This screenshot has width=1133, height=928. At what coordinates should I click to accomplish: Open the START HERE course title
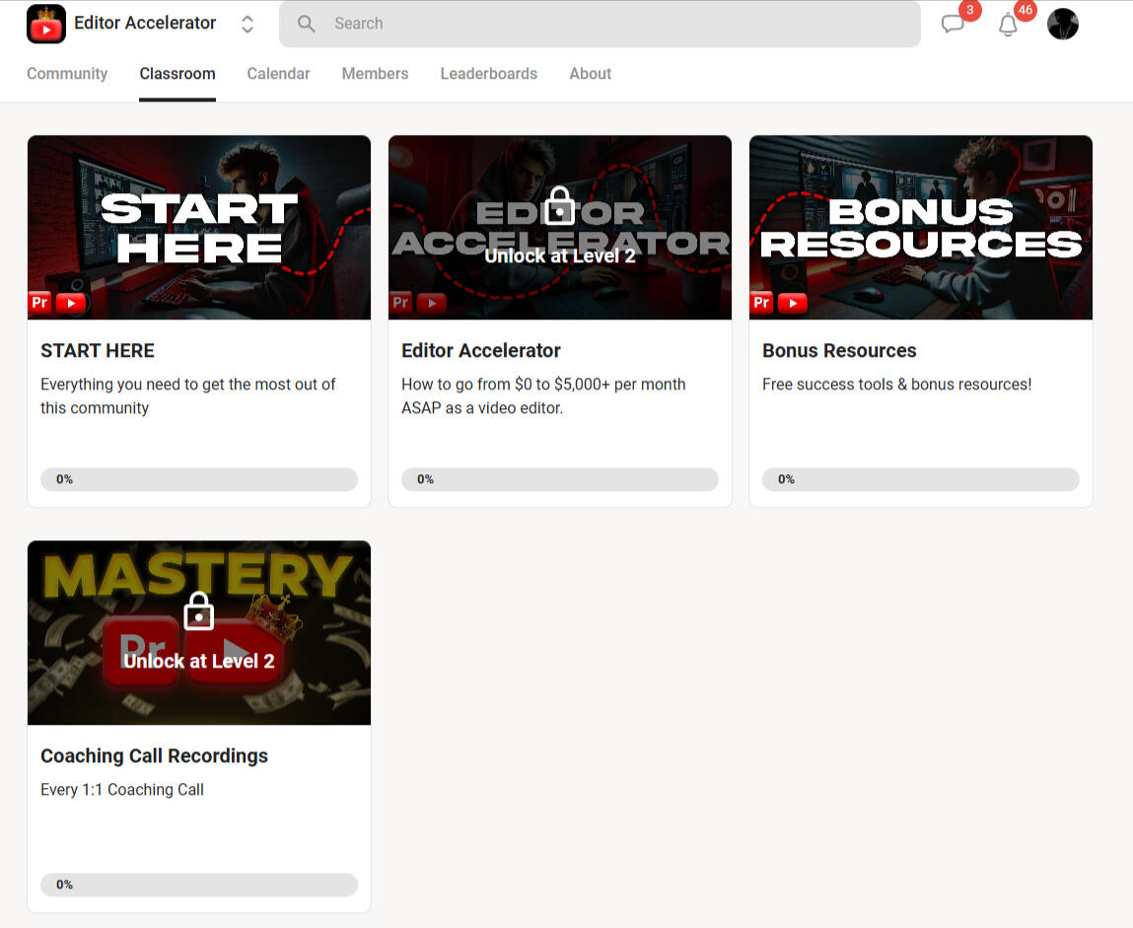tap(98, 351)
